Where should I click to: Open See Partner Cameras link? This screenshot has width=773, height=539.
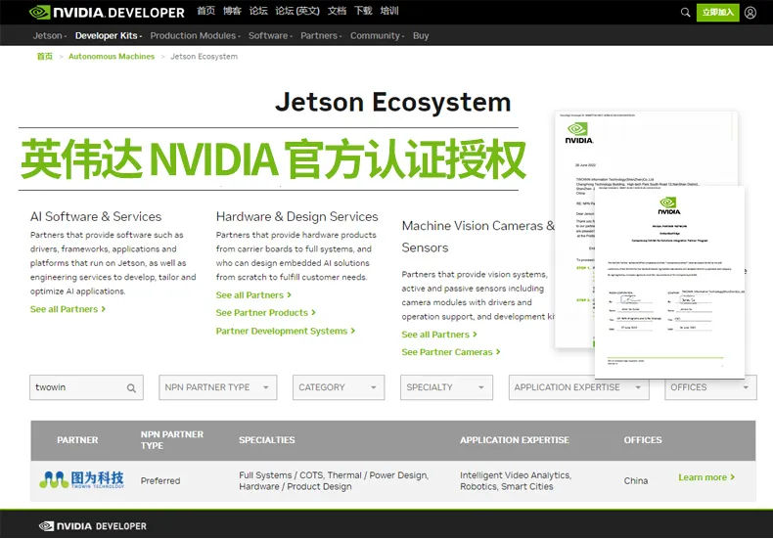point(450,352)
